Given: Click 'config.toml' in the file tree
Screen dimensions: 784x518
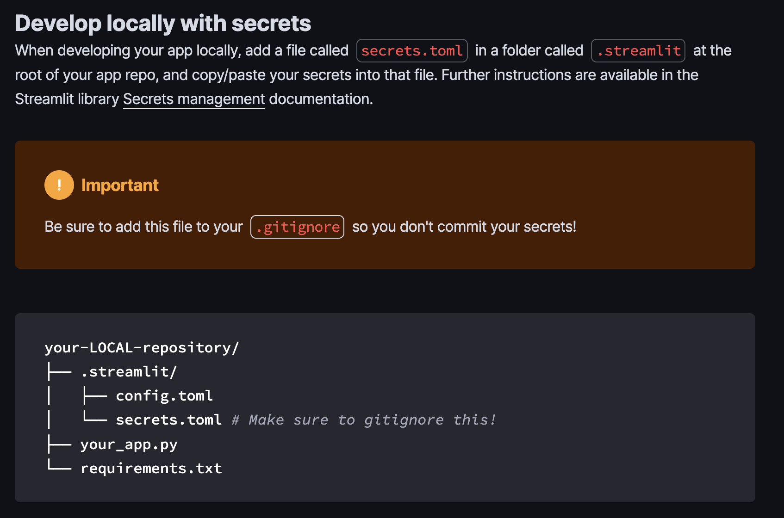Looking at the screenshot, I should (x=164, y=395).
